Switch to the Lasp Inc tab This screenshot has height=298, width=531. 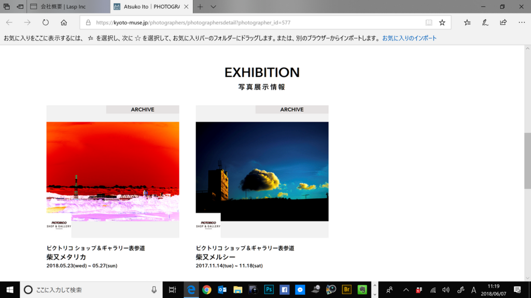tap(68, 6)
